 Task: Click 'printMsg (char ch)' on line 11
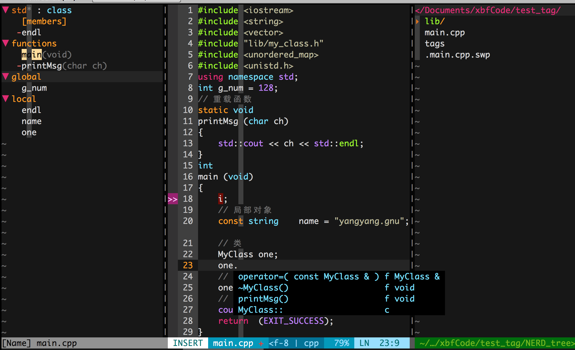tap(243, 121)
